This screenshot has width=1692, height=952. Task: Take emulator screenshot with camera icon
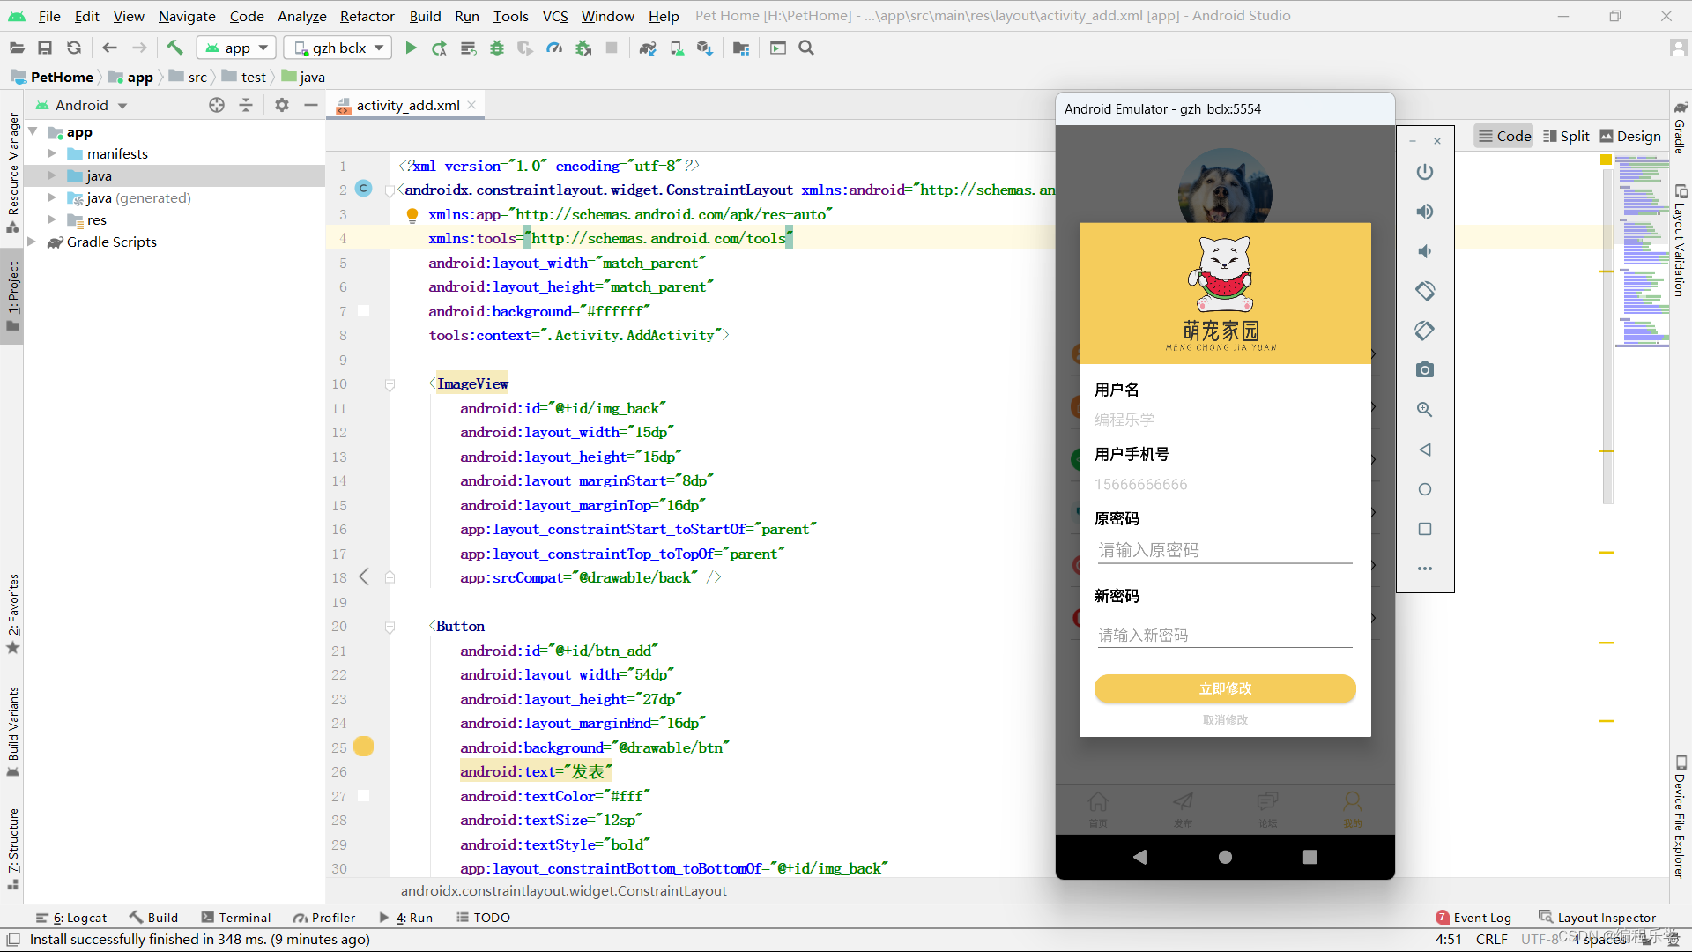1424,370
